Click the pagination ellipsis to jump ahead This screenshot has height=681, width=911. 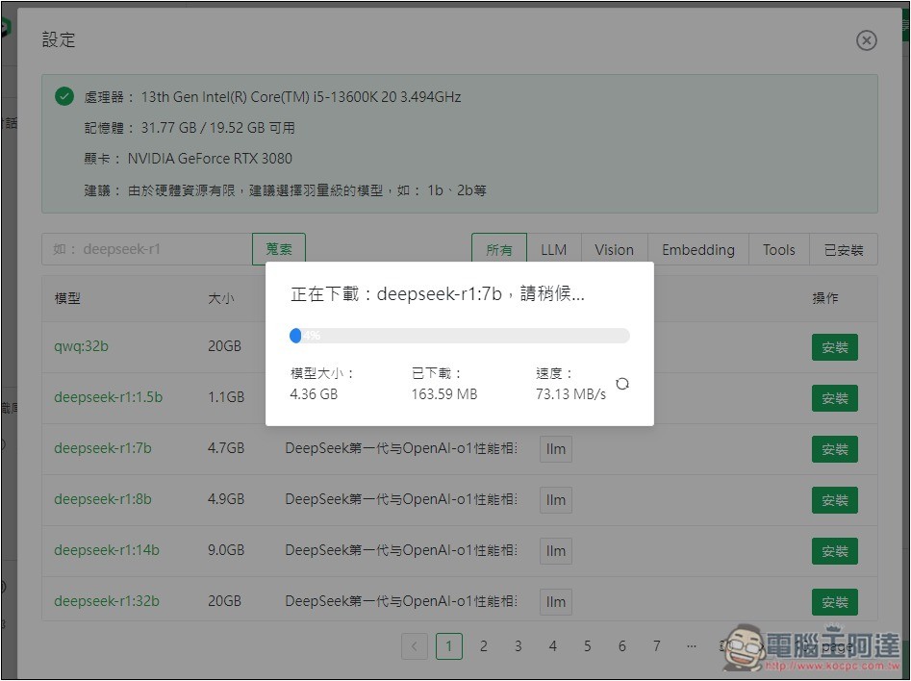click(692, 646)
